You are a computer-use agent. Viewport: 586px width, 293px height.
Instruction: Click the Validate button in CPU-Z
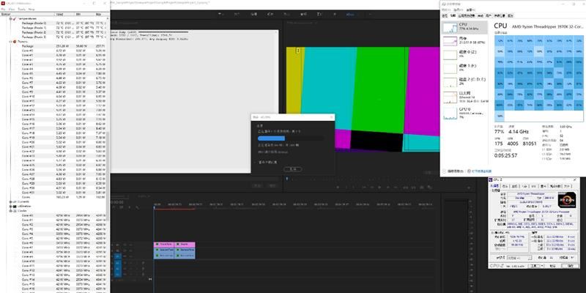[x=554, y=266]
